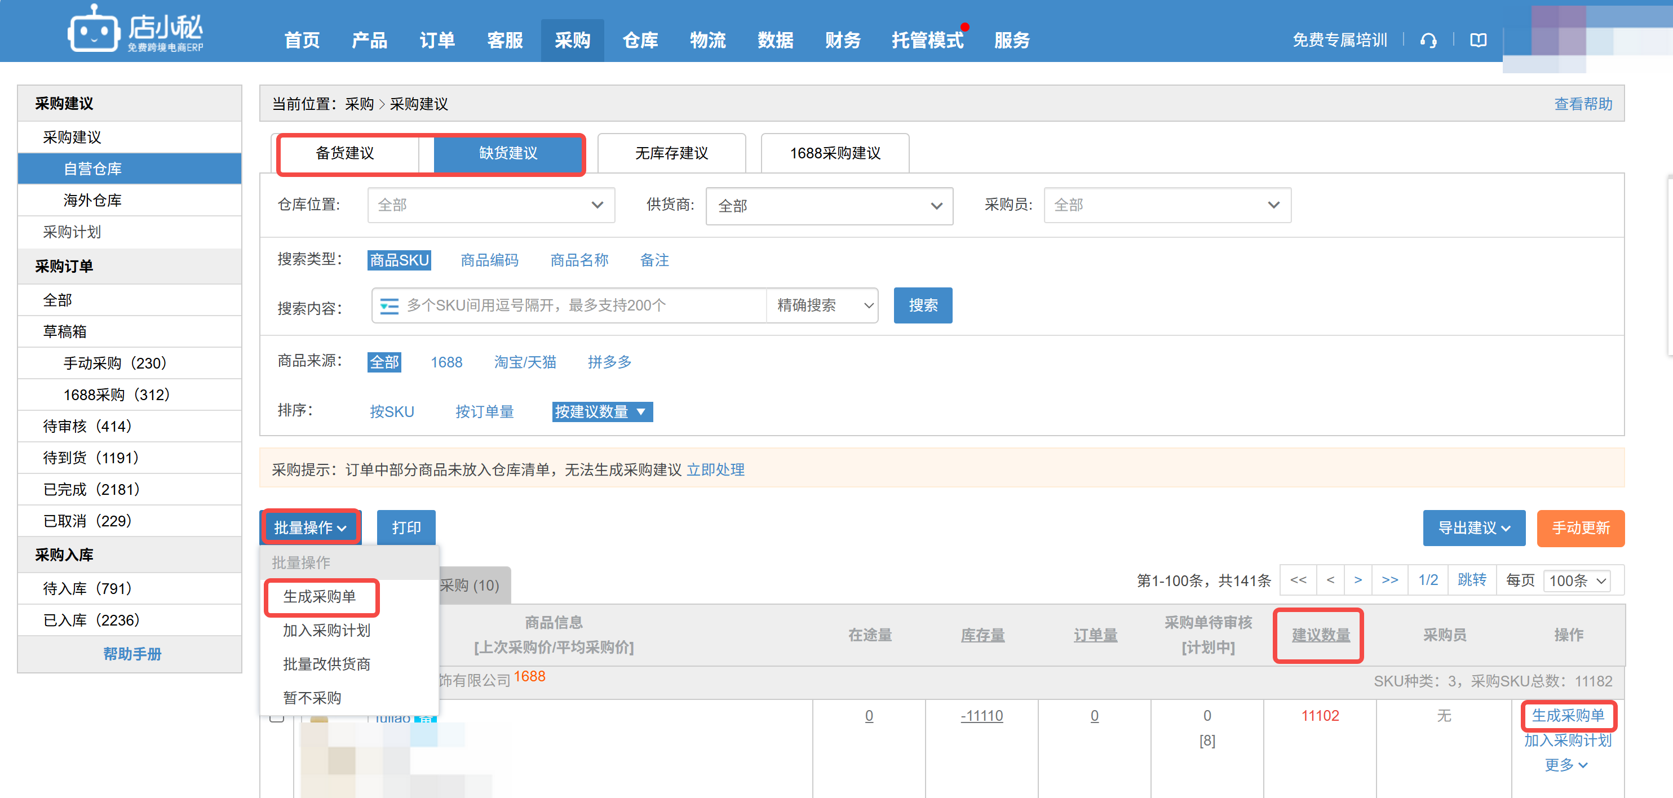This screenshot has height=798, width=1673.
Task: Open the handbook book icon in header
Action: pyautogui.click(x=1479, y=40)
